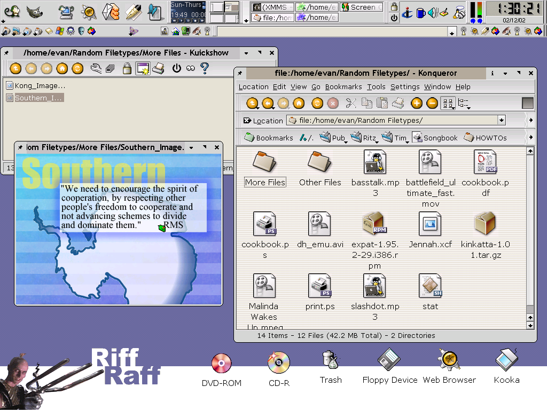The image size is (547, 410).
Task: Open the Bookmarks toolbar folder button
Action: (269, 138)
